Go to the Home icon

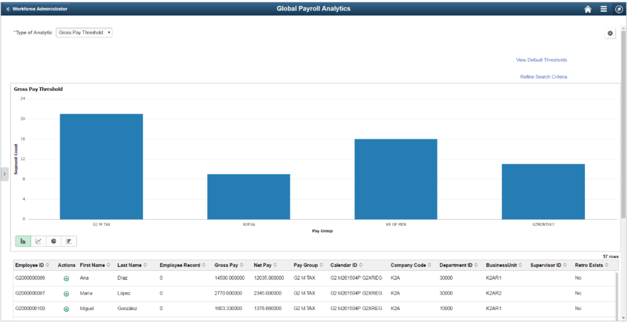[x=588, y=9]
